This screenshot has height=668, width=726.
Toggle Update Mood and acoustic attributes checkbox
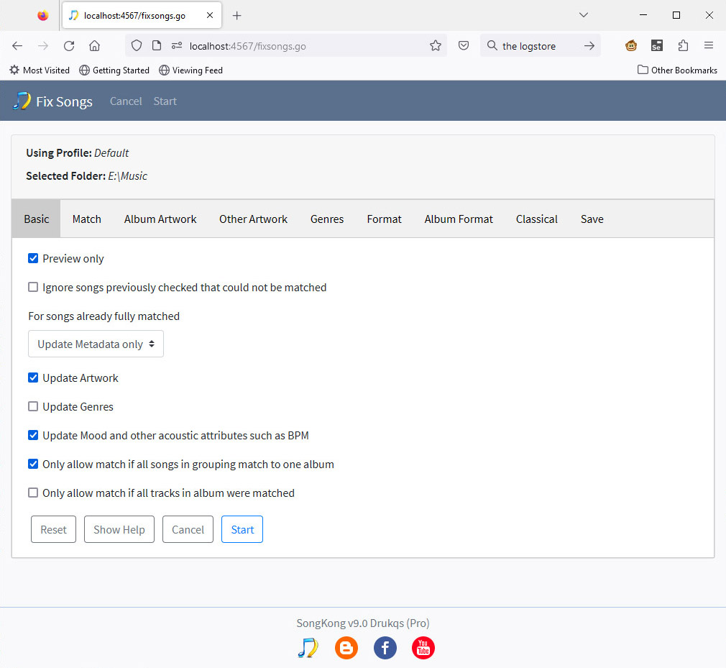(33, 435)
